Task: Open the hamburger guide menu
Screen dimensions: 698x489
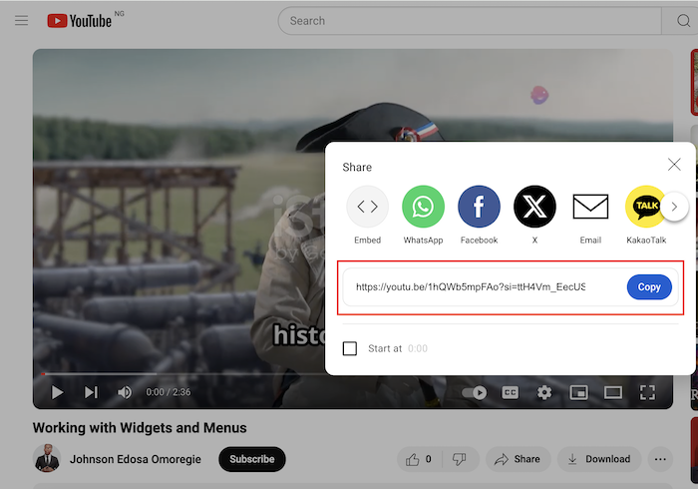Action: (21, 21)
